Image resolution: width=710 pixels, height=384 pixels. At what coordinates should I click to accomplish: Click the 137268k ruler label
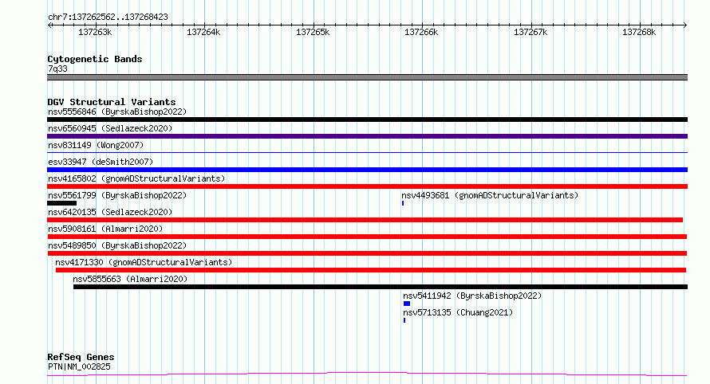pyautogui.click(x=639, y=32)
